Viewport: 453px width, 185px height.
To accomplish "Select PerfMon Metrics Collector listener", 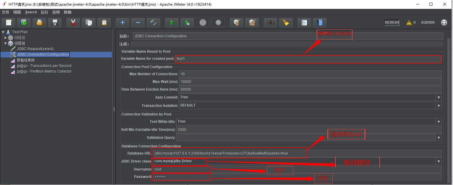I will [44, 71].
